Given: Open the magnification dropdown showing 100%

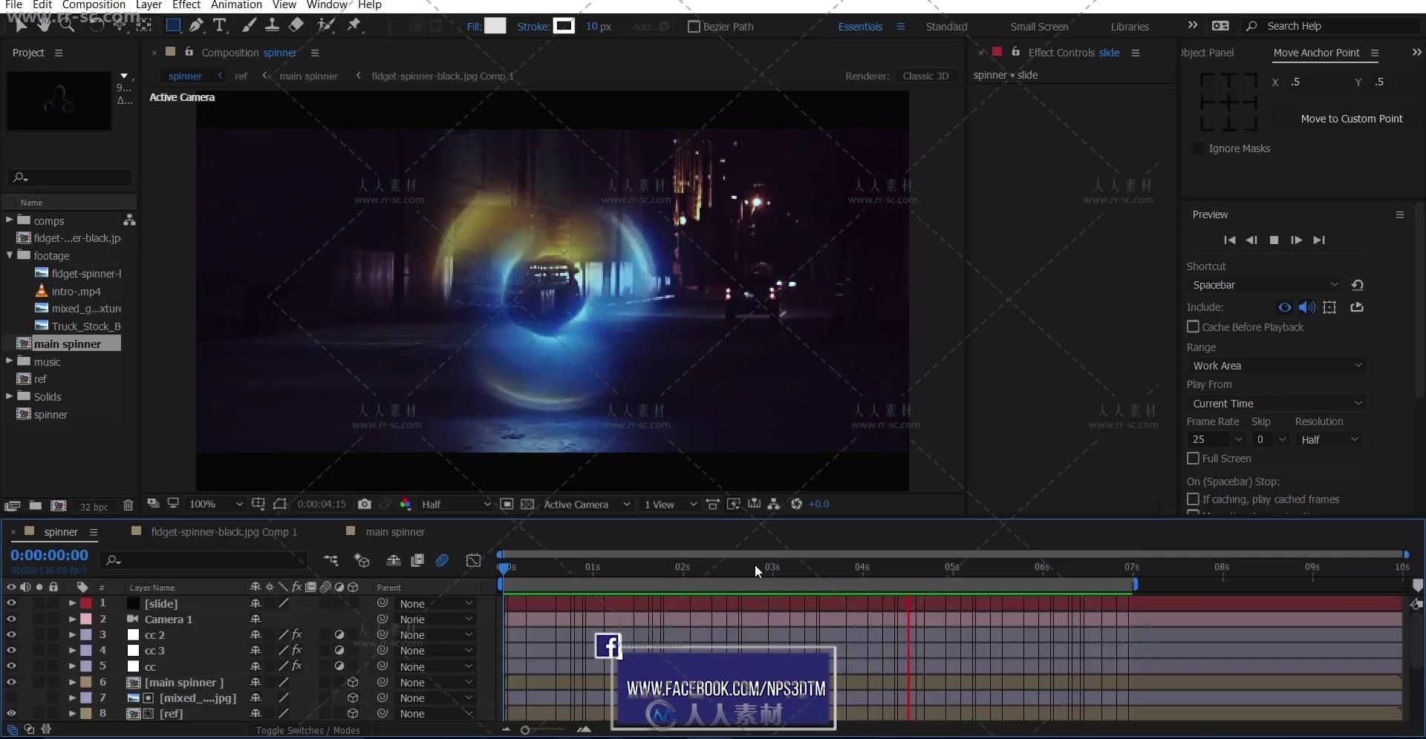Looking at the screenshot, I should [x=215, y=504].
